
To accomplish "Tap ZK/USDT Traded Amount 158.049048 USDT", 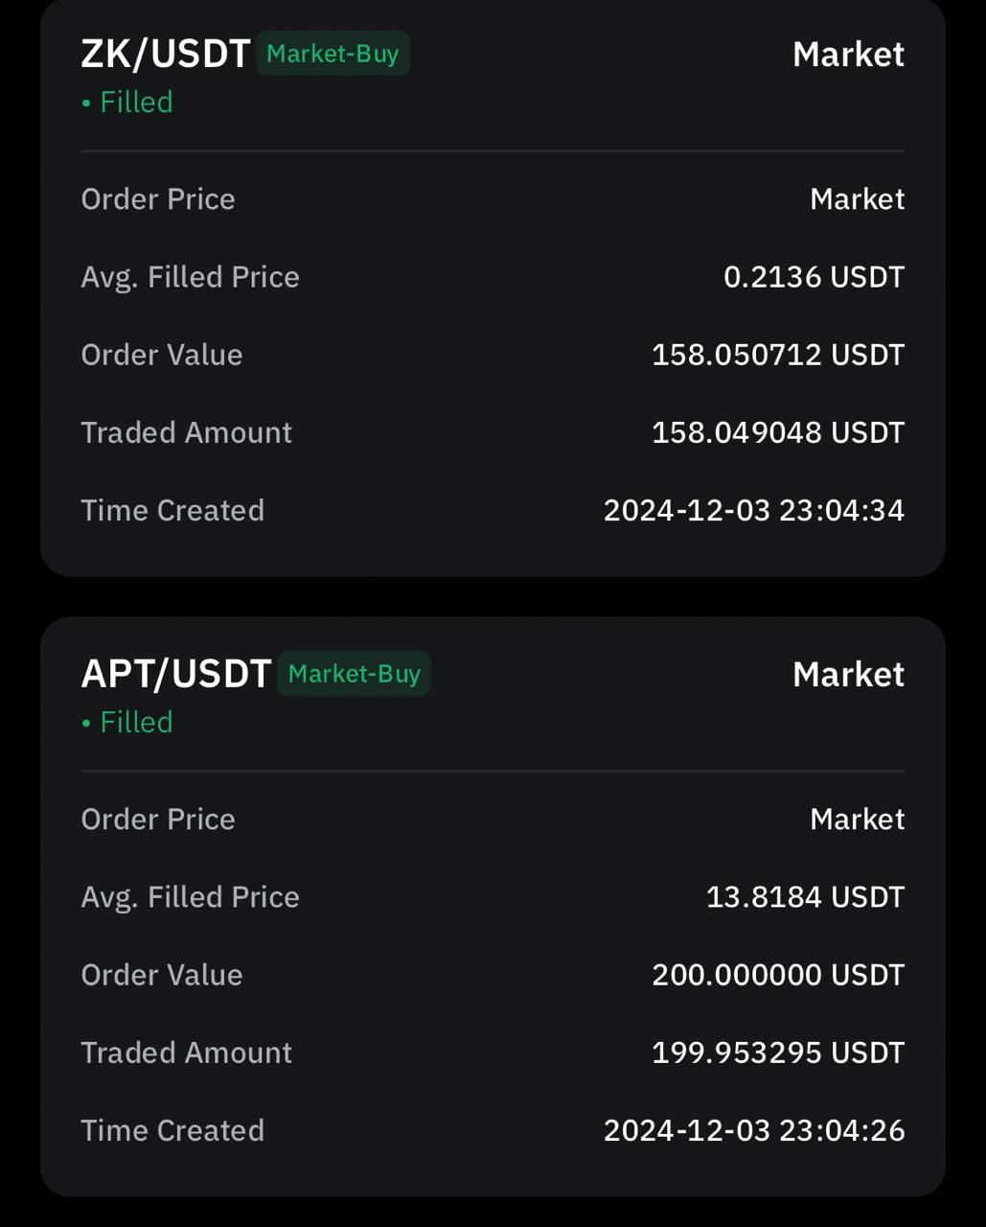I will tap(778, 432).
